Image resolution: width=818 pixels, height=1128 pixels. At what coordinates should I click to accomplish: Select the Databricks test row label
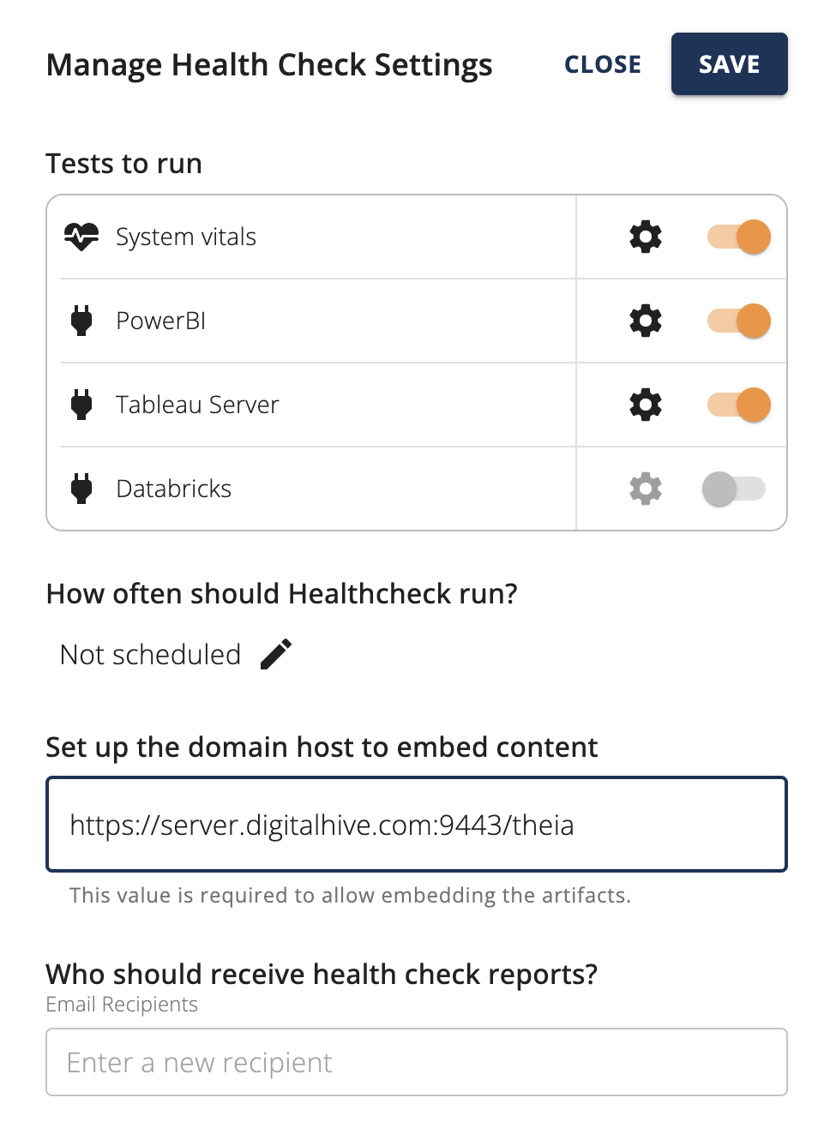(174, 489)
